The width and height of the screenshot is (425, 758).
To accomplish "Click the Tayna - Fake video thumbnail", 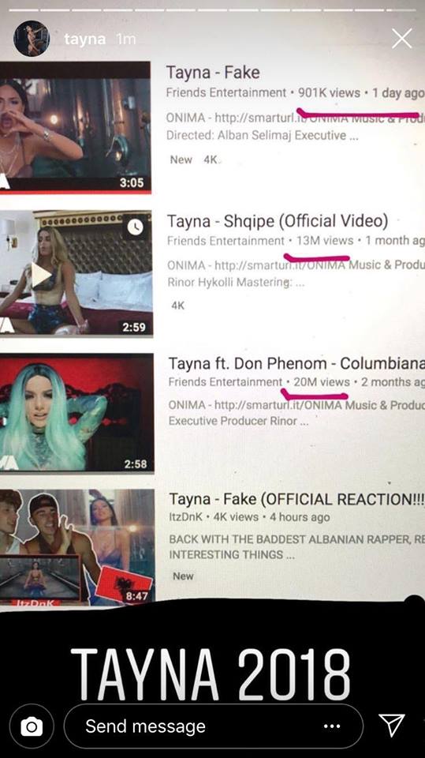I will point(76,128).
